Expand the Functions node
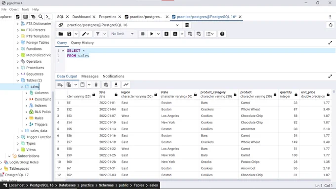 coord(18,49)
